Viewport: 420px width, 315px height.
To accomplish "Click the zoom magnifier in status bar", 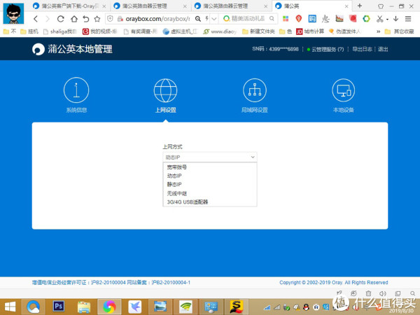I will coord(412,293).
